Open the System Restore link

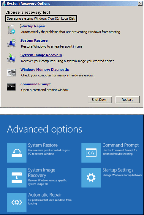pos(34,40)
